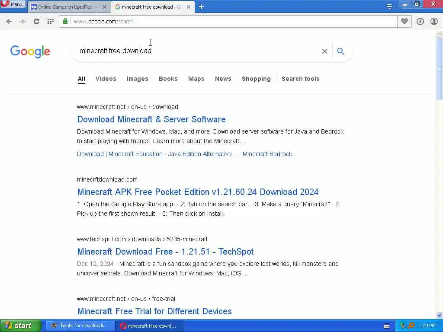Click the scrollbar up arrow
Image resolution: width=443 pixels, height=332 pixels.
[x=440, y=34]
